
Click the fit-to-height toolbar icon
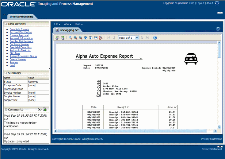(x=91, y=38)
